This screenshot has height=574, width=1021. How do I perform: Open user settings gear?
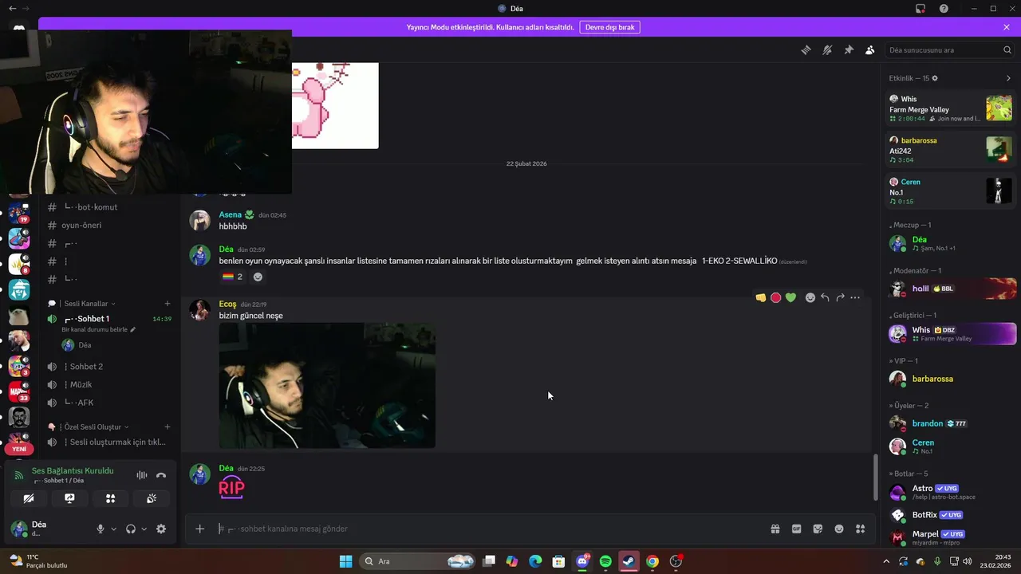tap(161, 529)
